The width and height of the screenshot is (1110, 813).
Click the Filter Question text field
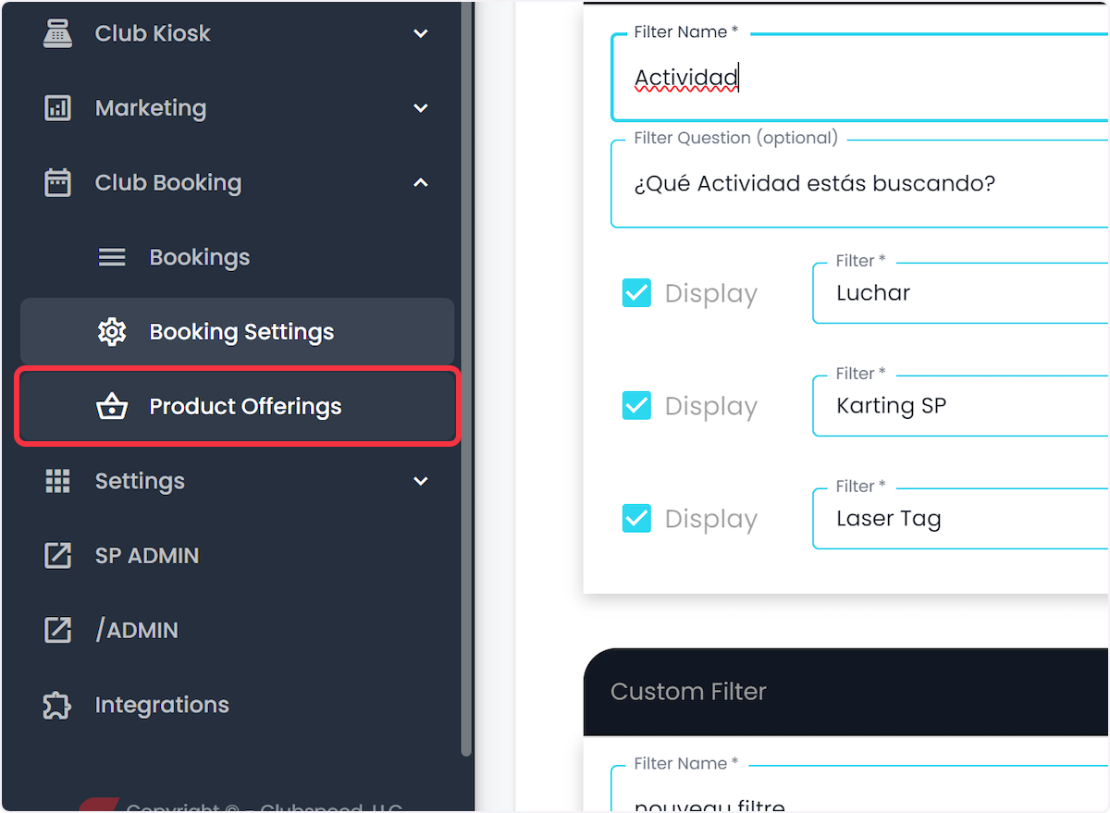[x=859, y=183]
